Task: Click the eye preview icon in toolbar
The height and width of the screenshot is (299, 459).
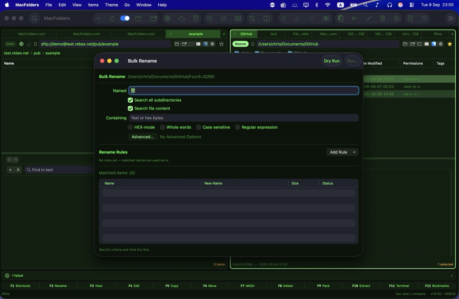Action: [326, 18]
